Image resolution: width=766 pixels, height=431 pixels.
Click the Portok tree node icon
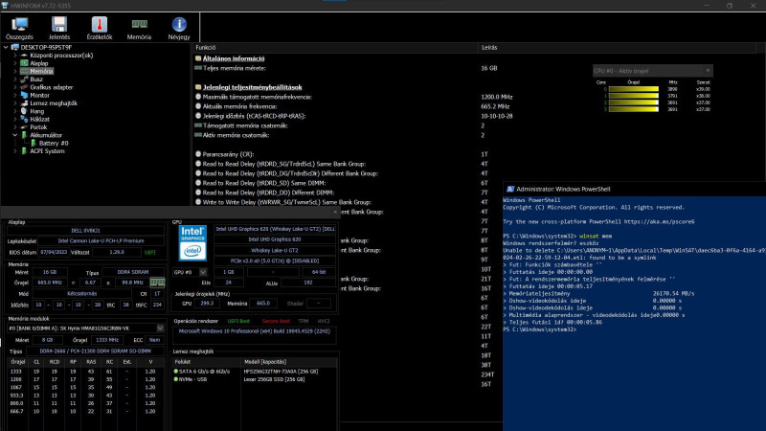(x=24, y=127)
